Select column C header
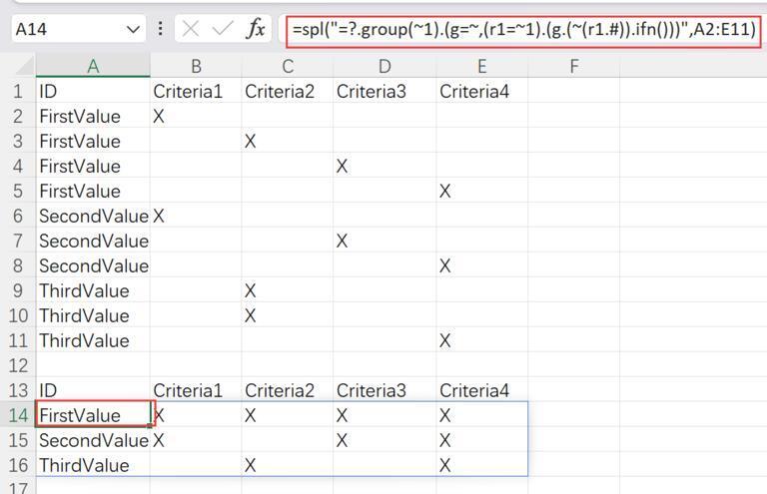767x494 pixels. (x=288, y=66)
